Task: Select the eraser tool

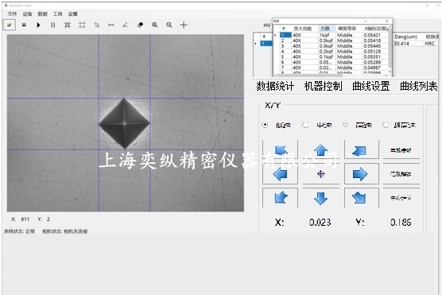Action: [140, 25]
